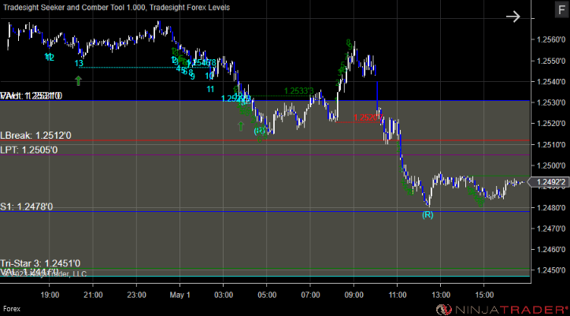
Task: Click the 1.2450'0 price axis label
Action: (551, 270)
